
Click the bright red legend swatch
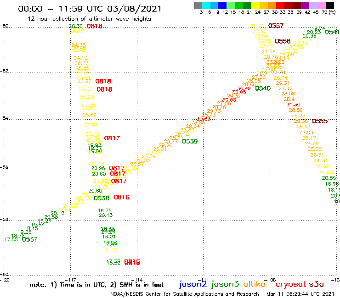coord(280,6)
